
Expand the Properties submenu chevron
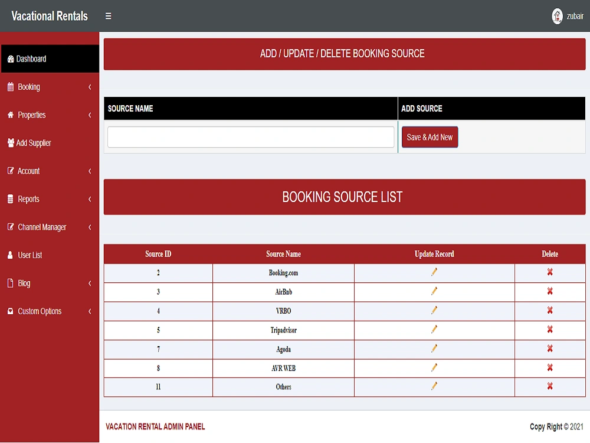click(x=90, y=115)
